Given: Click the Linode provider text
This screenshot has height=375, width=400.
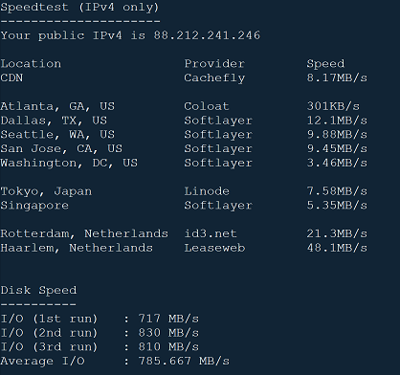Looking at the screenshot, I should [x=207, y=191].
